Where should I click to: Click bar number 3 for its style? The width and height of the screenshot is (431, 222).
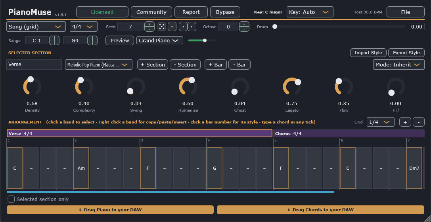coord(142,140)
